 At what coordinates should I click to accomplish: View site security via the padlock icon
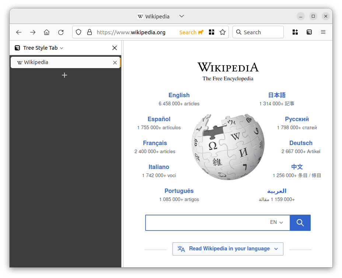tap(90, 32)
